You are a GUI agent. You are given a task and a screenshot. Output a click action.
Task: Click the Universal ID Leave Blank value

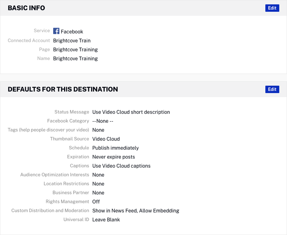106,219
